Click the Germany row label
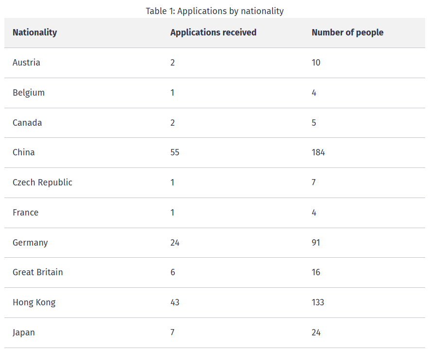The image size is (430, 349). coord(30,243)
